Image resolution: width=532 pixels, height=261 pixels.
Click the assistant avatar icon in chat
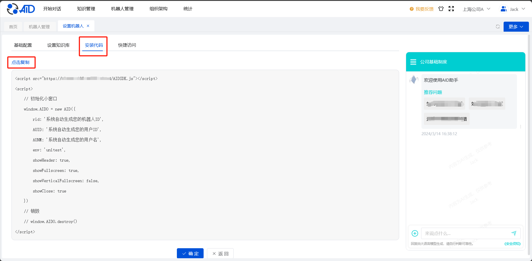point(414,80)
